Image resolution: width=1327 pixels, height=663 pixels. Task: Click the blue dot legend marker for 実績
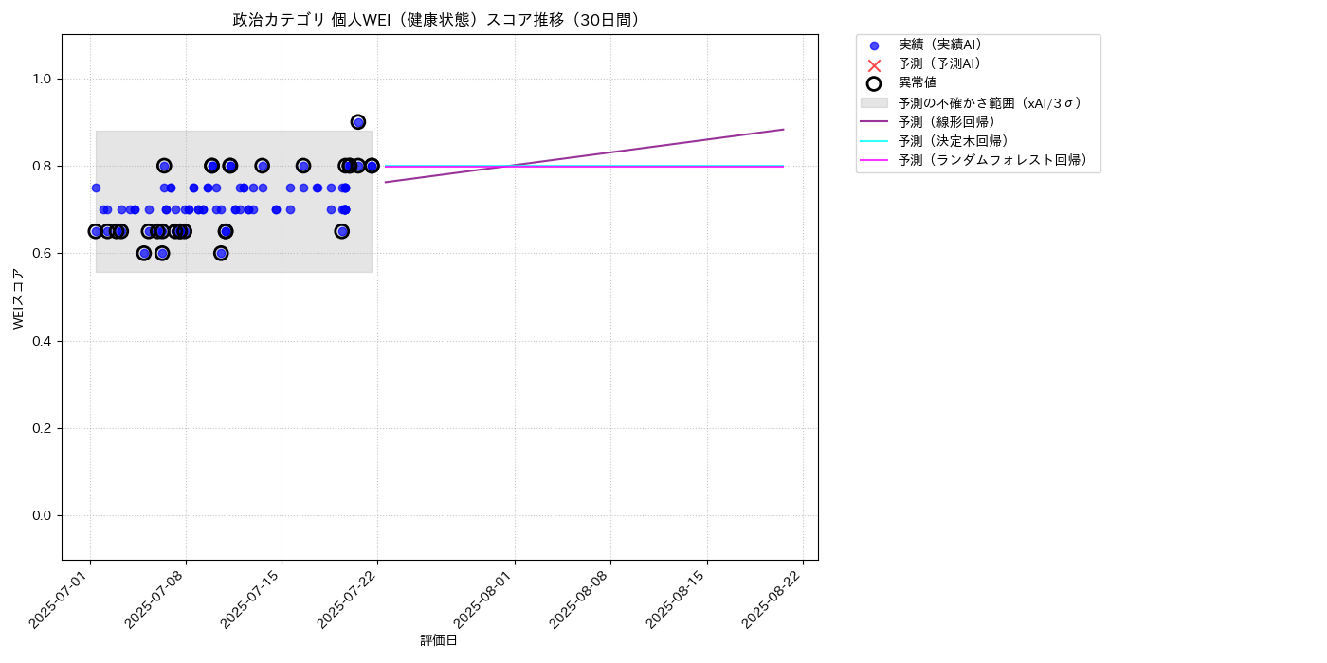[874, 45]
